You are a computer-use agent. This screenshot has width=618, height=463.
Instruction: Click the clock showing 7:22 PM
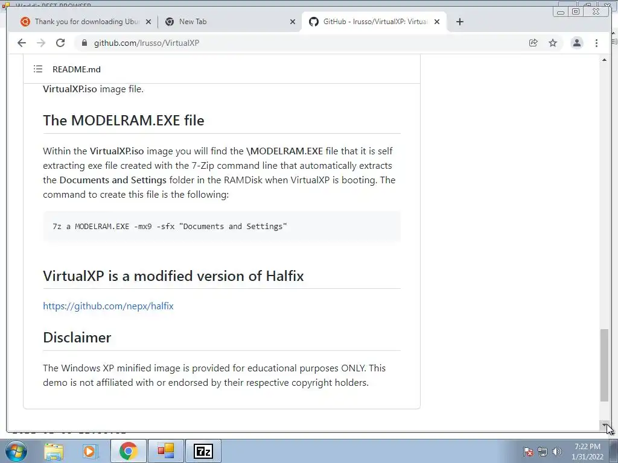[587, 451]
